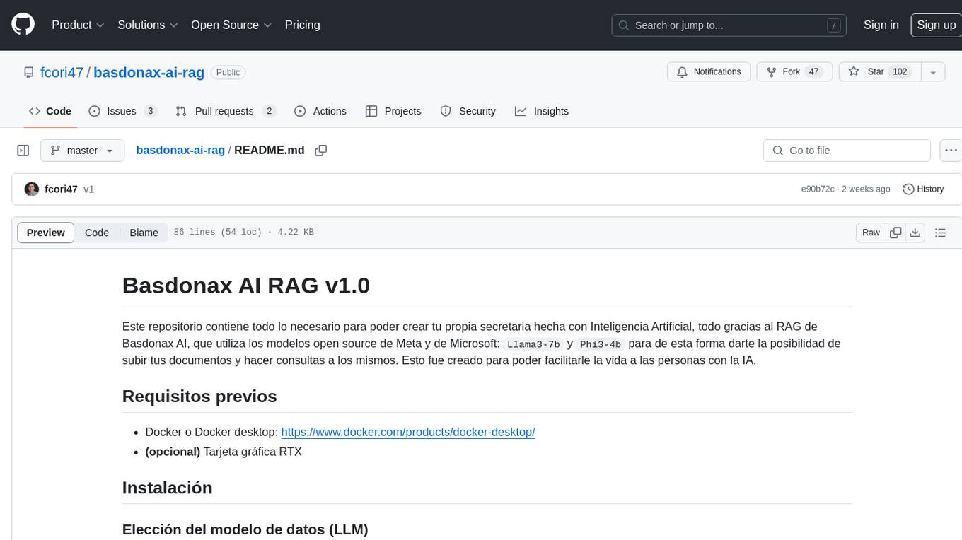Focus the Search or jump to field

[x=730, y=25]
